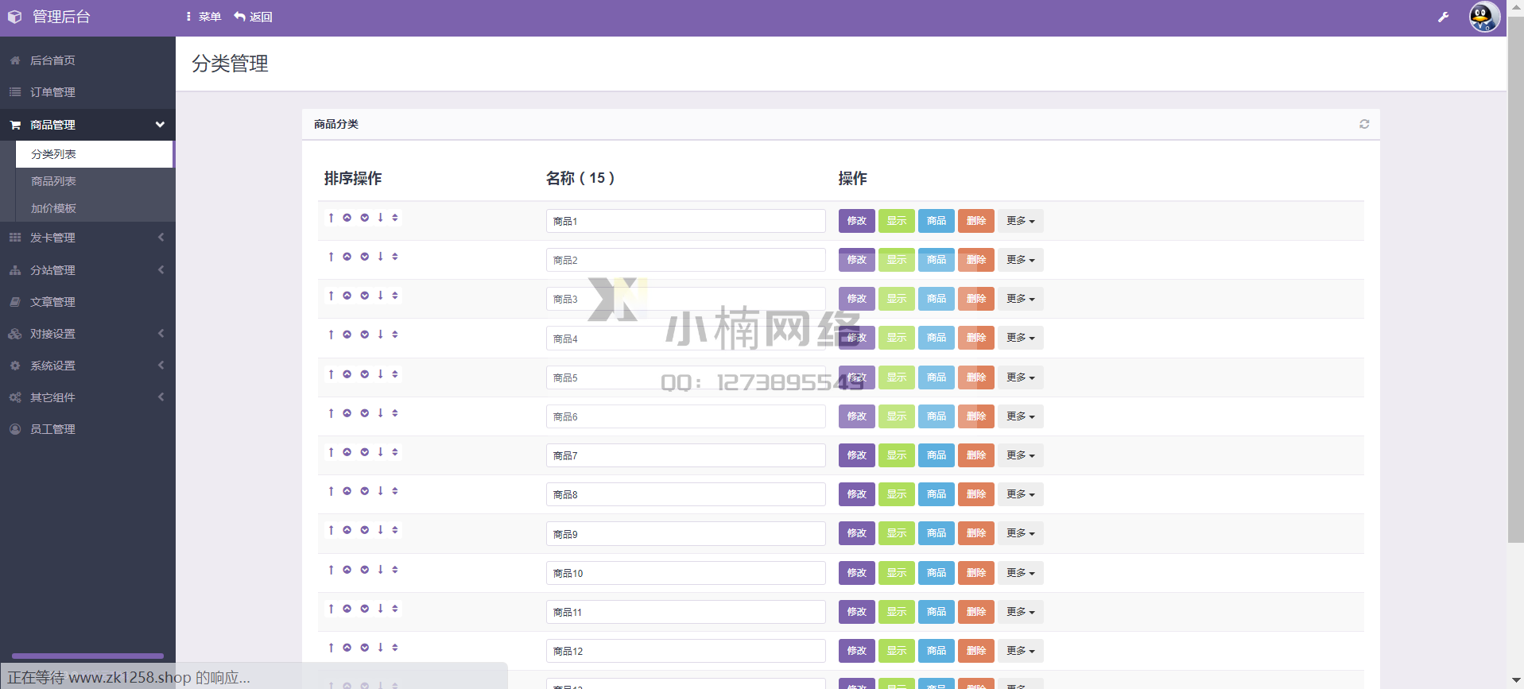Click the 后台首页 home icon in sidebar
The image size is (1524, 689).
tap(15, 60)
